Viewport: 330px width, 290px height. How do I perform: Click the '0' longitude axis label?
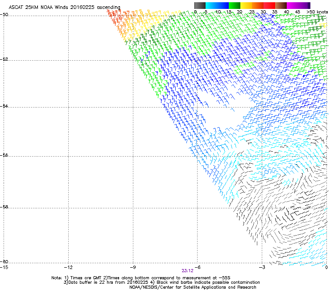coord(326,267)
